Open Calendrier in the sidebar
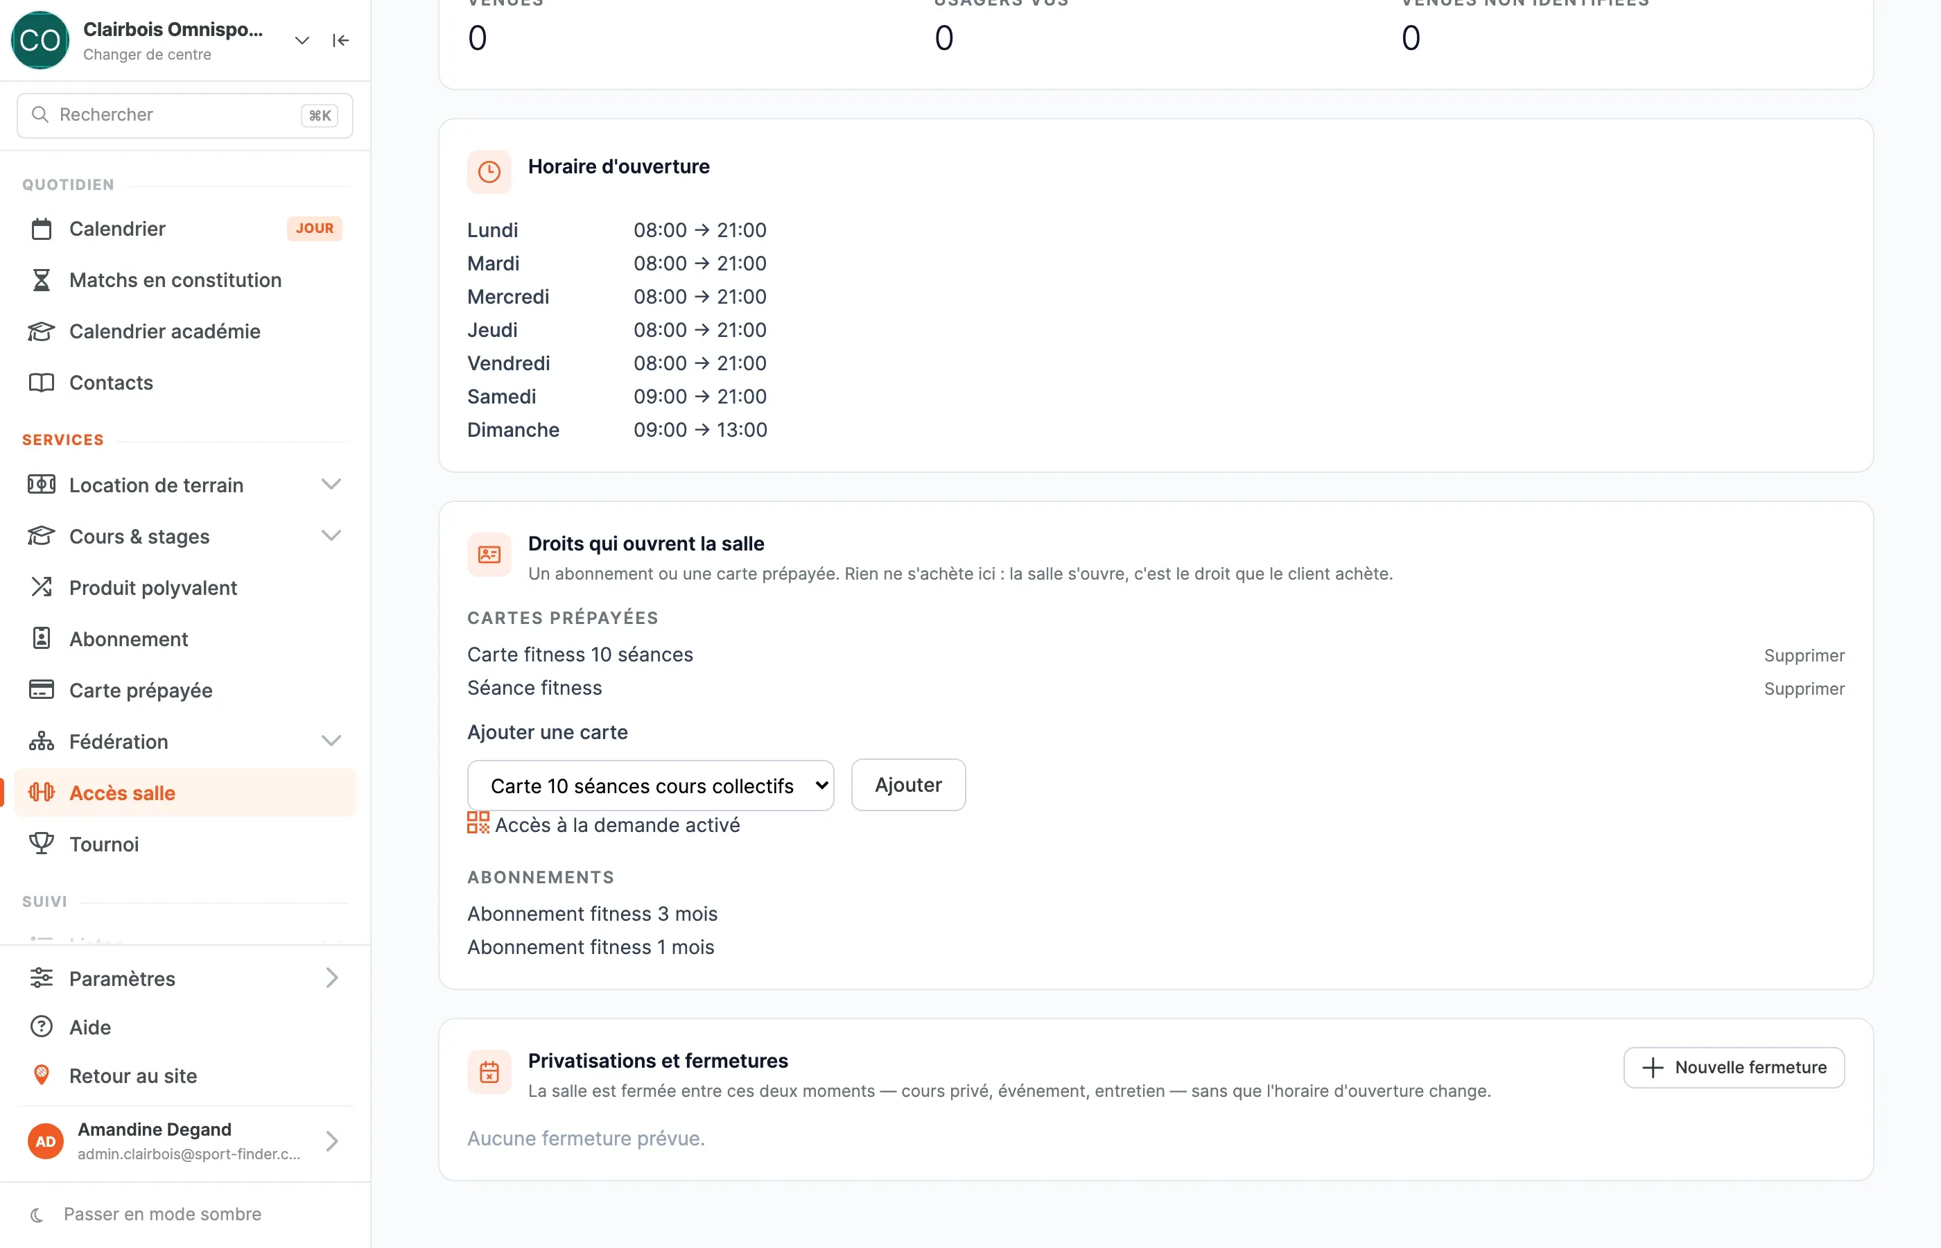The width and height of the screenshot is (1941, 1248). pyautogui.click(x=184, y=229)
